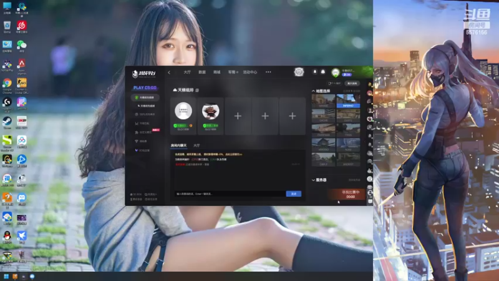Toggle the ANCIENT map tile
The height and width of the screenshot is (281, 499).
pos(348,160)
